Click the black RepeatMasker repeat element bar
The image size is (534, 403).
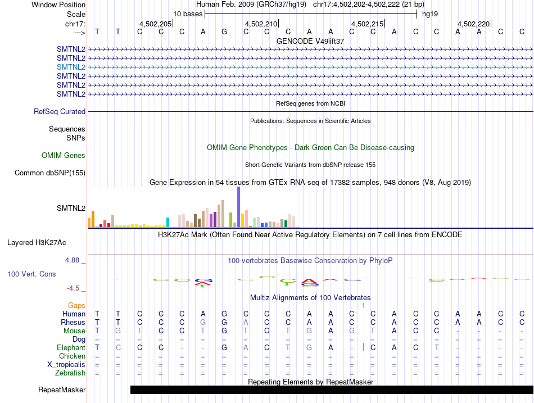pyautogui.click(x=332, y=390)
